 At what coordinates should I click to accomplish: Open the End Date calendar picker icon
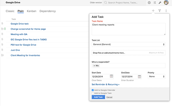click(x=139, y=77)
